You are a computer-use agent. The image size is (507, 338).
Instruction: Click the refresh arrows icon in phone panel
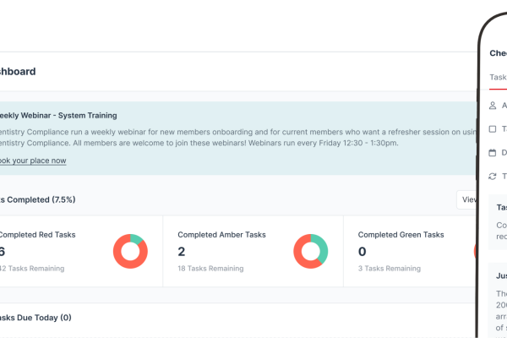pos(493,177)
